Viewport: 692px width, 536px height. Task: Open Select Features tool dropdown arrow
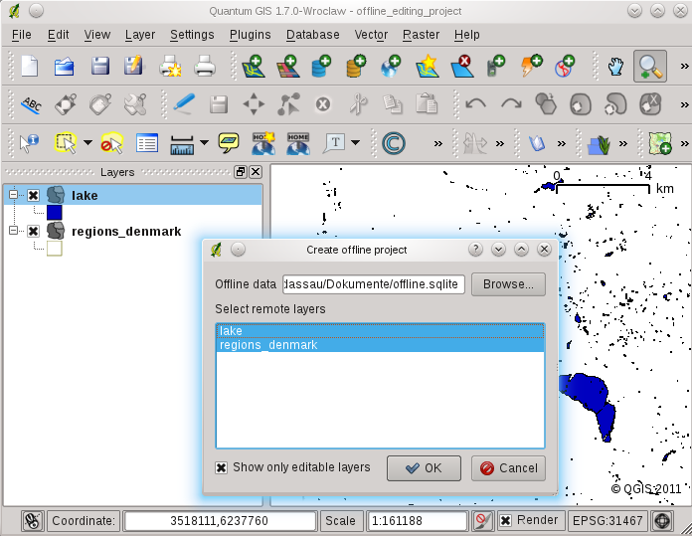pyautogui.click(x=87, y=142)
